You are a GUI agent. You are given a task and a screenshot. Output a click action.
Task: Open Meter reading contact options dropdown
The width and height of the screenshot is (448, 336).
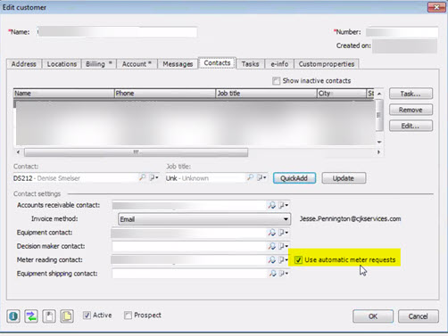pos(283,259)
